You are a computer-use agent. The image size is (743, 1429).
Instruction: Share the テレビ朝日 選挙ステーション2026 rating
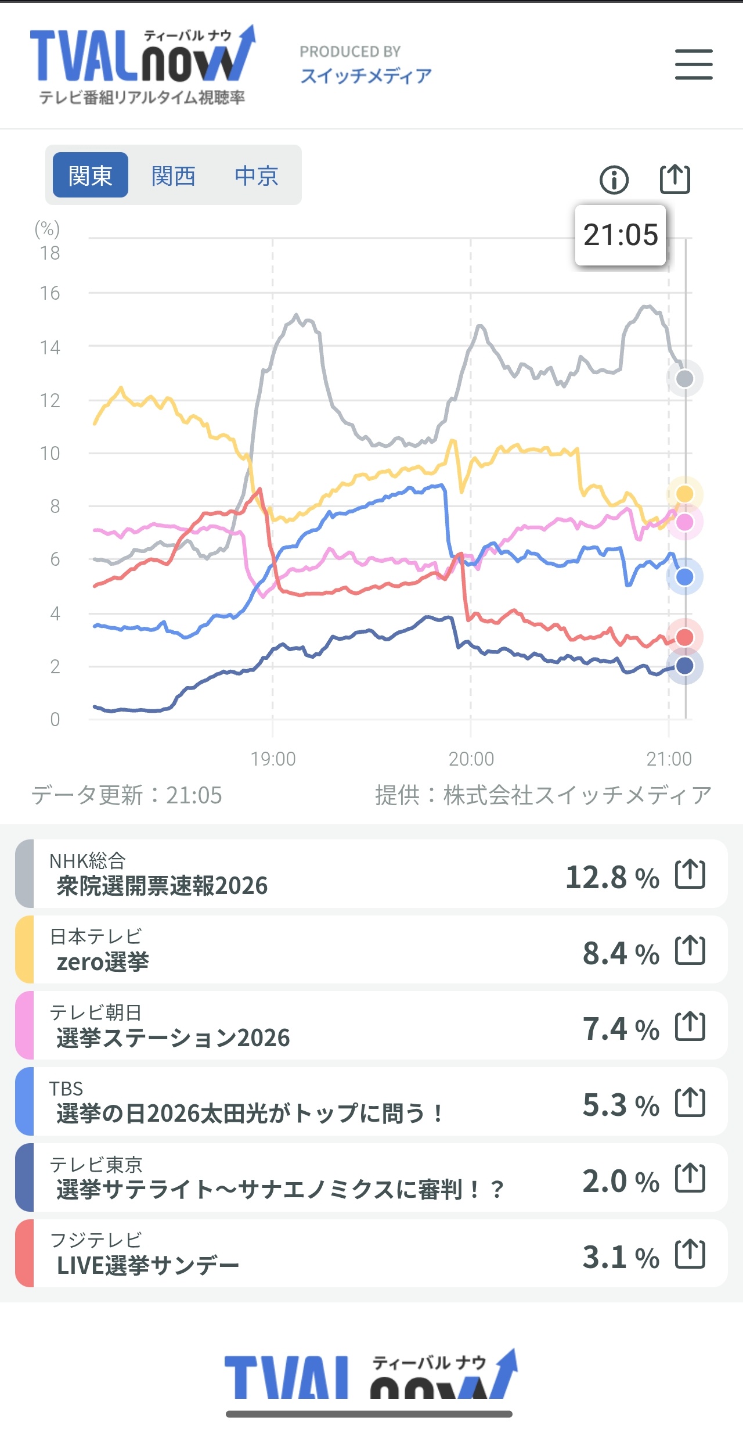point(690,1026)
